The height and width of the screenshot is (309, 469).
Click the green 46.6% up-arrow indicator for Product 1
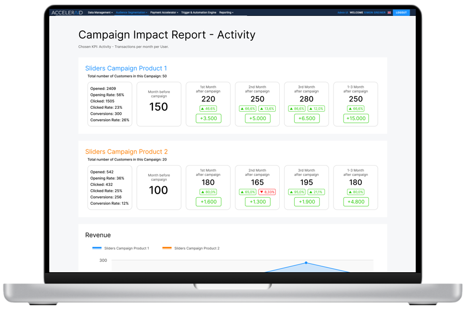click(x=208, y=108)
